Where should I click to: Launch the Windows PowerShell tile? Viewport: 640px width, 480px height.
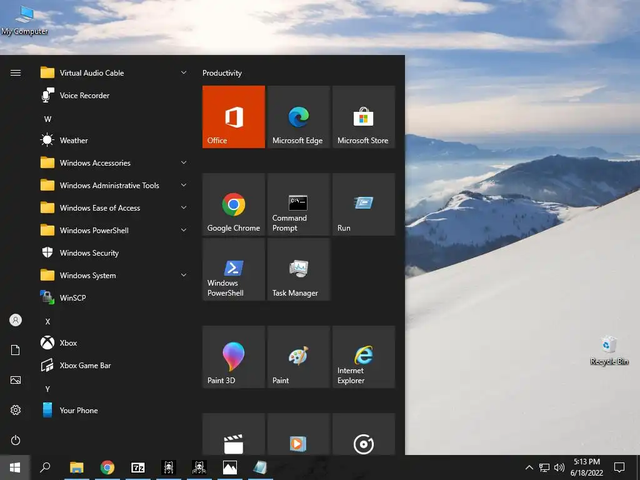click(x=234, y=269)
